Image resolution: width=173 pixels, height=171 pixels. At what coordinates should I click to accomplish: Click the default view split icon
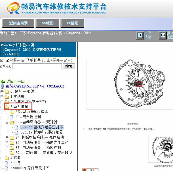[163, 35]
